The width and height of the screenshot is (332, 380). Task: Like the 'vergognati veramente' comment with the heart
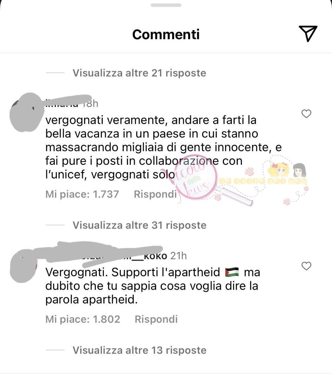click(306, 114)
